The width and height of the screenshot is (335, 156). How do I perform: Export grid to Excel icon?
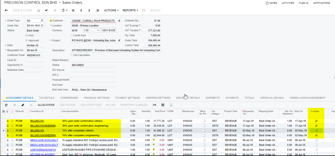[x=163, y=105]
